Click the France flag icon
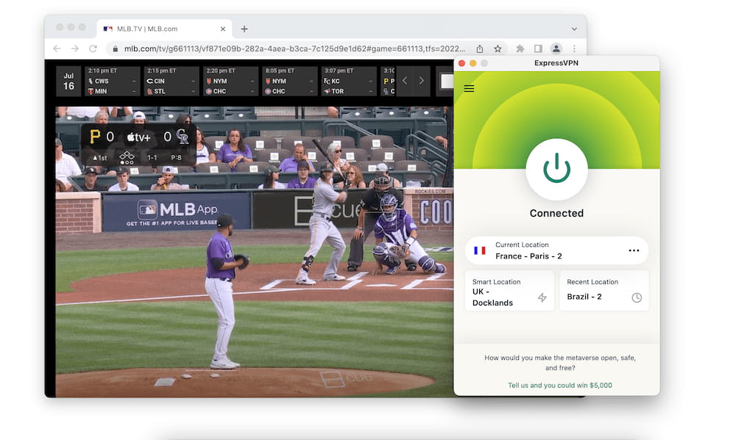 pyautogui.click(x=480, y=250)
